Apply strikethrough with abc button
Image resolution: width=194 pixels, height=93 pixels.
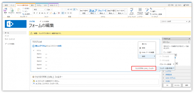tap(42, 13)
